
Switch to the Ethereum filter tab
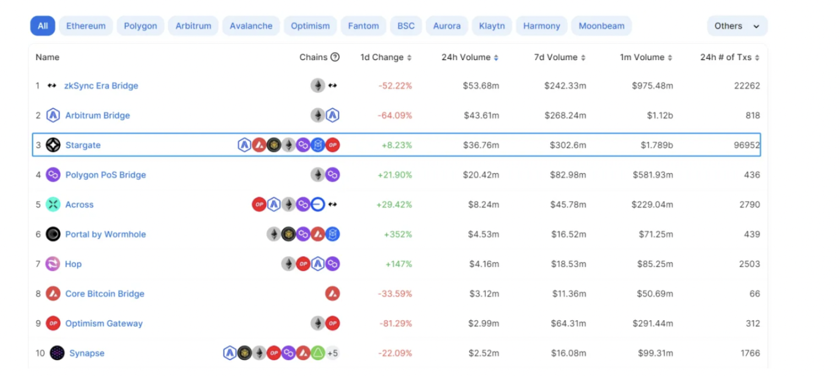86,26
